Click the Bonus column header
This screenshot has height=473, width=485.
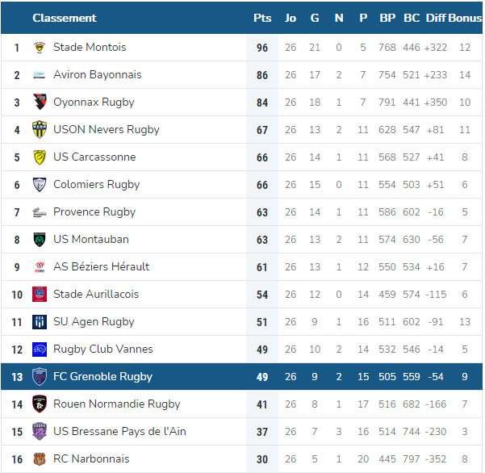point(465,18)
